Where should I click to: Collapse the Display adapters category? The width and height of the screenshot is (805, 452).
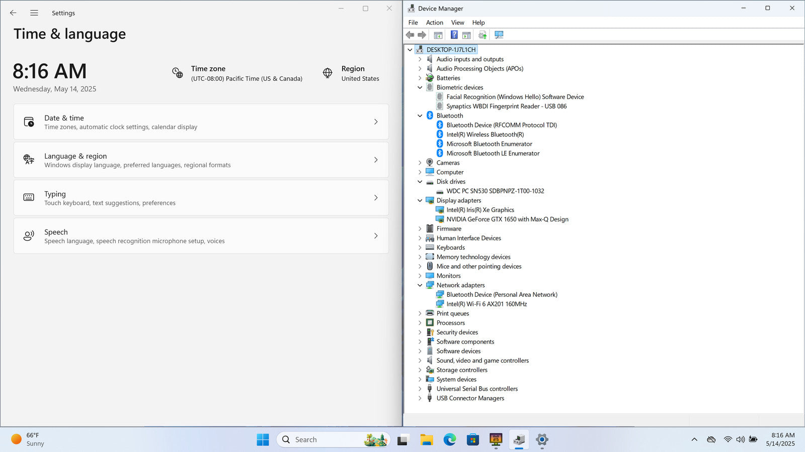pyautogui.click(x=420, y=200)
